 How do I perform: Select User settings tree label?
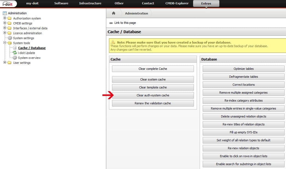tap(22, 63)
